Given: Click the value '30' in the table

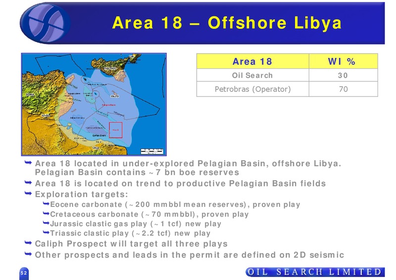Looking at the screenshot, I should coord(343,75).
